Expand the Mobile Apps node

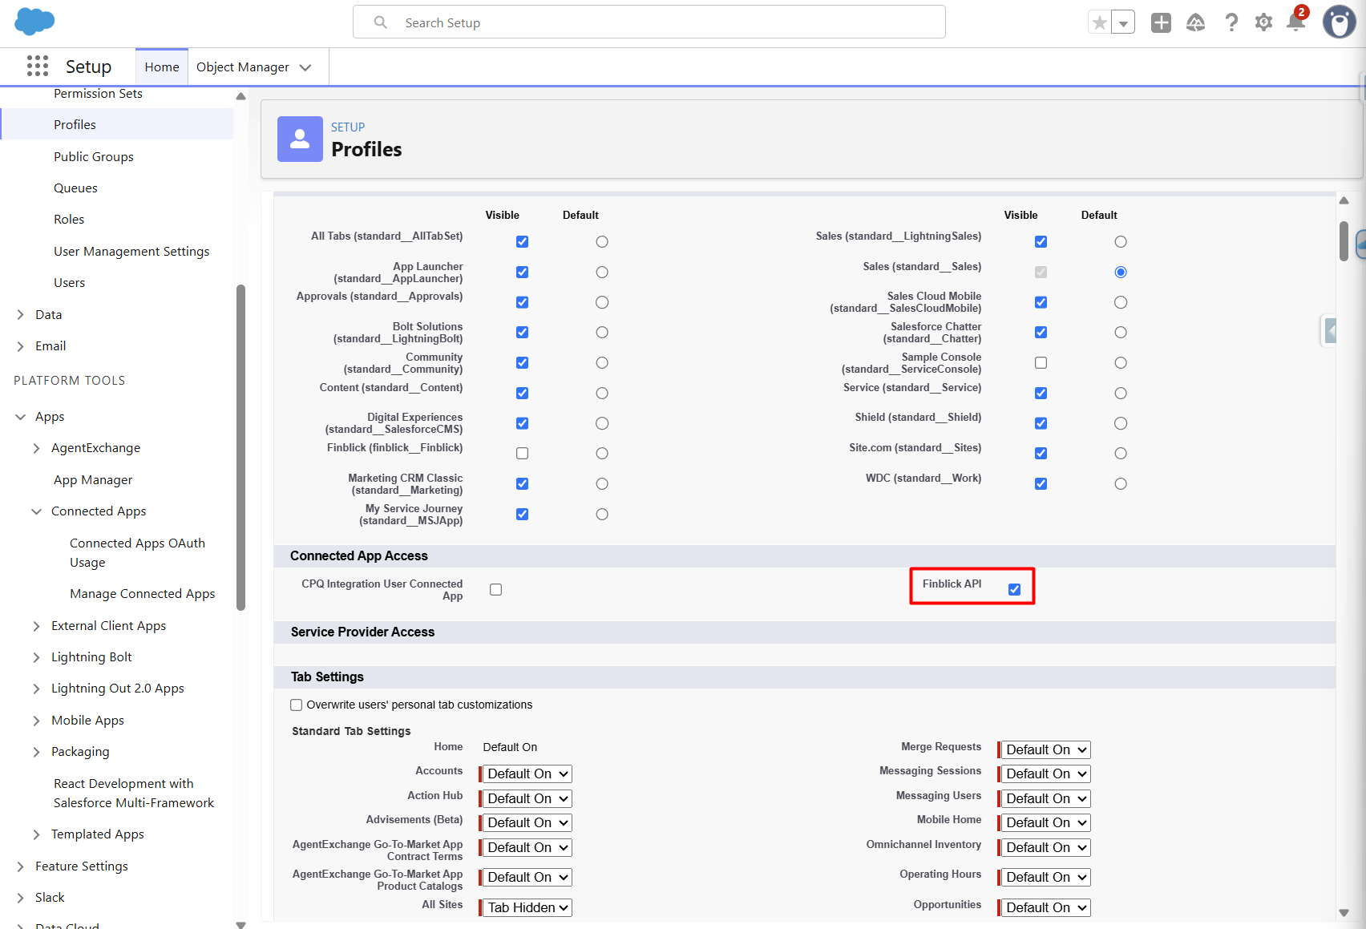point(36,721)
